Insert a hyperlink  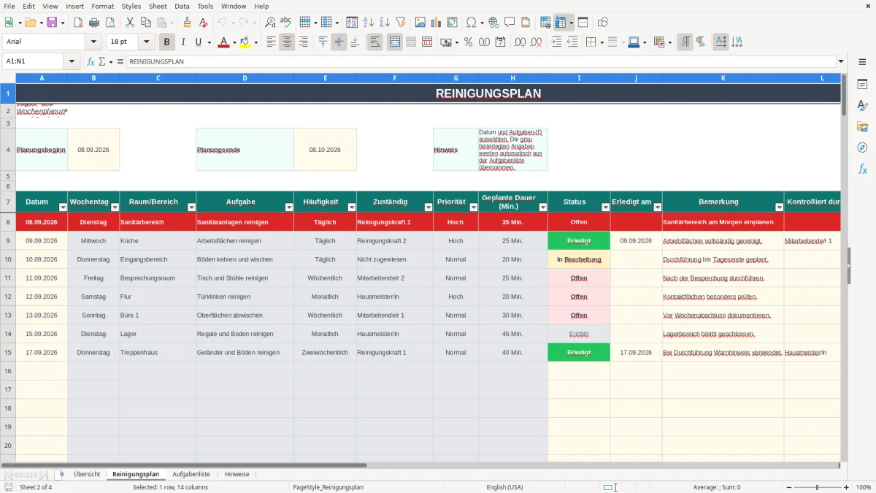493,23
